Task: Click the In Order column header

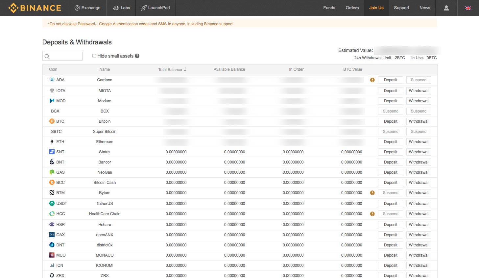Action: point(296,69)
